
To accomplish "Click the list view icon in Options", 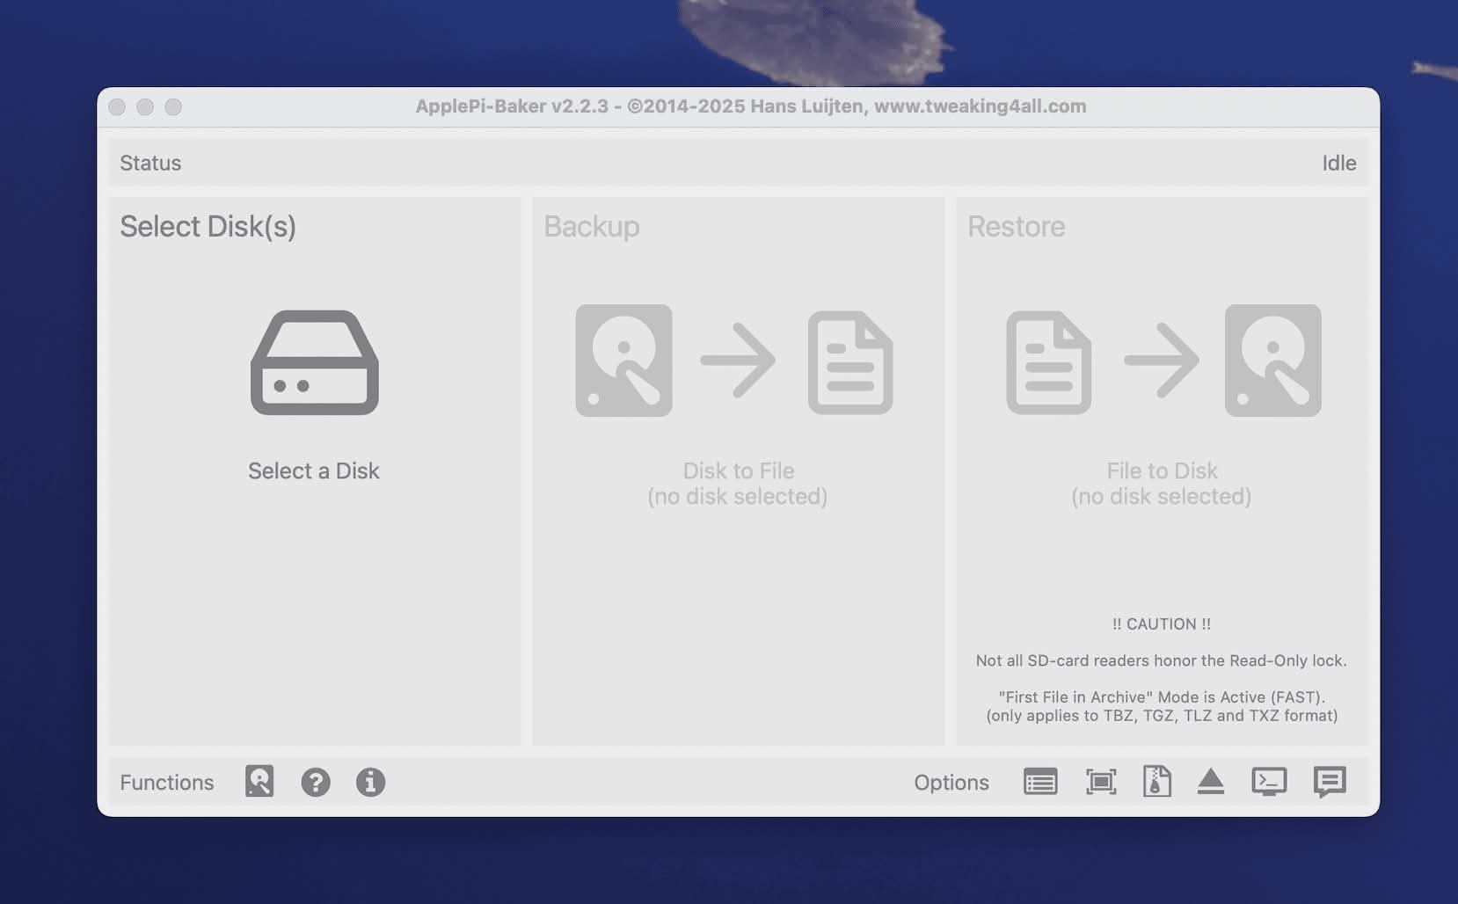I will coord(1040,782).
